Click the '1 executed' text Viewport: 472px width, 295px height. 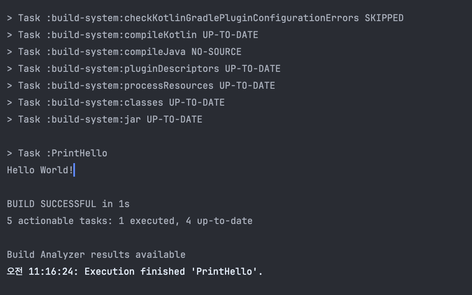[x=147, y=221]
